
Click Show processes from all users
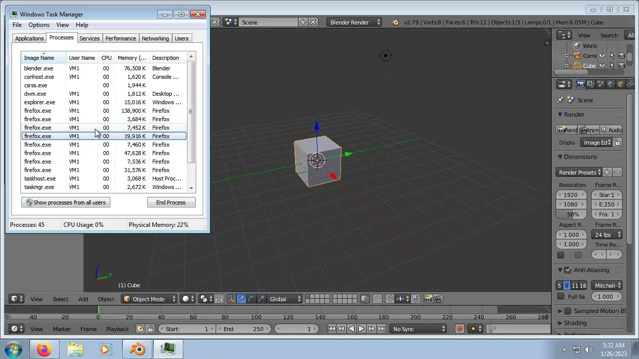click(x=66, y=202)
